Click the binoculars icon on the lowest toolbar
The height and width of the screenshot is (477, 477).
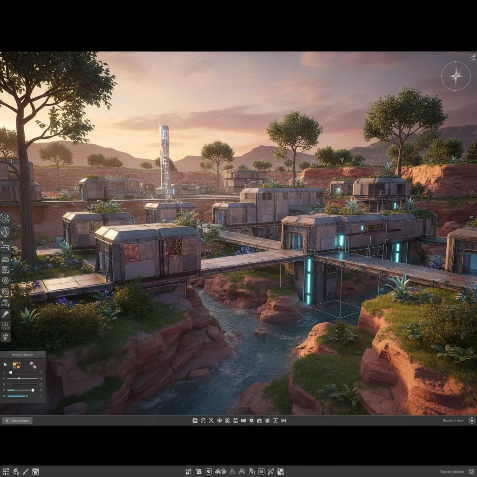[220, 471]
